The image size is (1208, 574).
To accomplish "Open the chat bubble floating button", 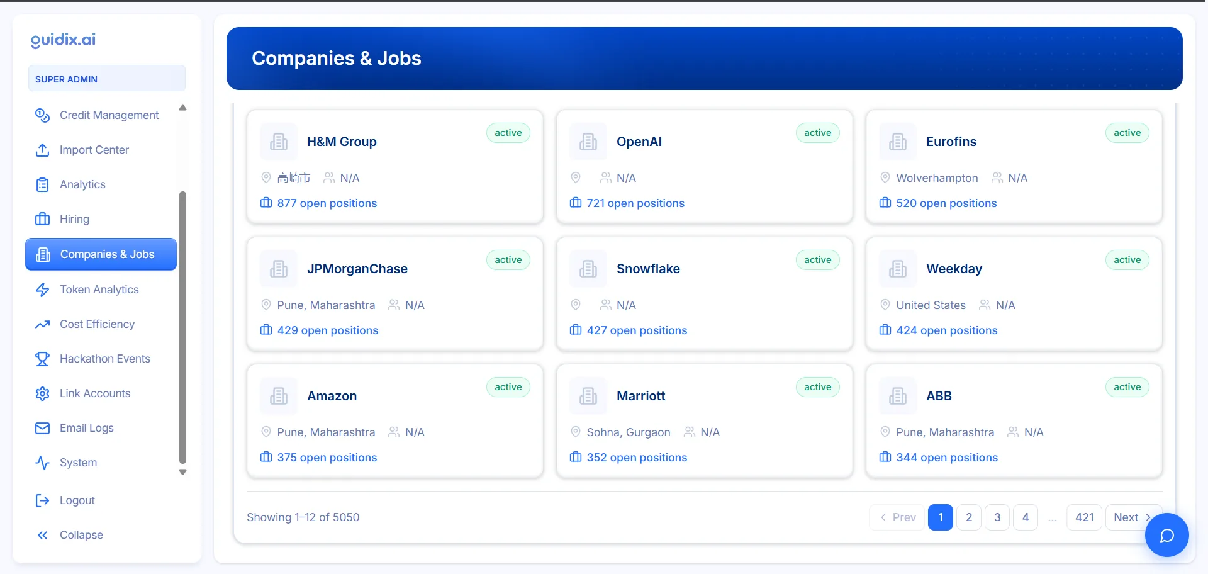I will pos(1166,535).
